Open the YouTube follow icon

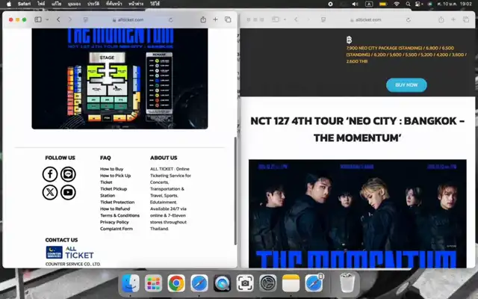point(69,192)
